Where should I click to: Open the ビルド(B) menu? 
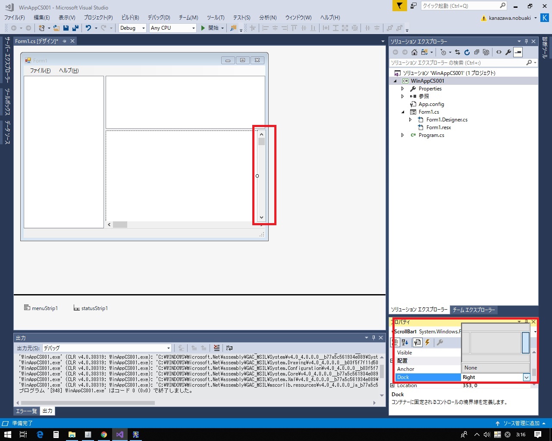[130, 18]
